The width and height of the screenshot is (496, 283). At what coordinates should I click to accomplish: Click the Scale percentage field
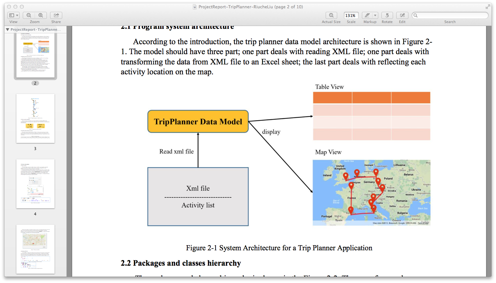pos(351,15)
